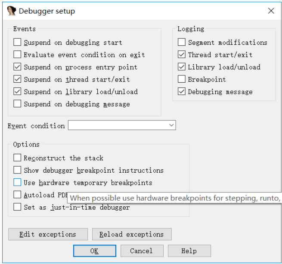Disable Suspend on thread start/exit
282x264 pixels.
[x=17, y=79]
